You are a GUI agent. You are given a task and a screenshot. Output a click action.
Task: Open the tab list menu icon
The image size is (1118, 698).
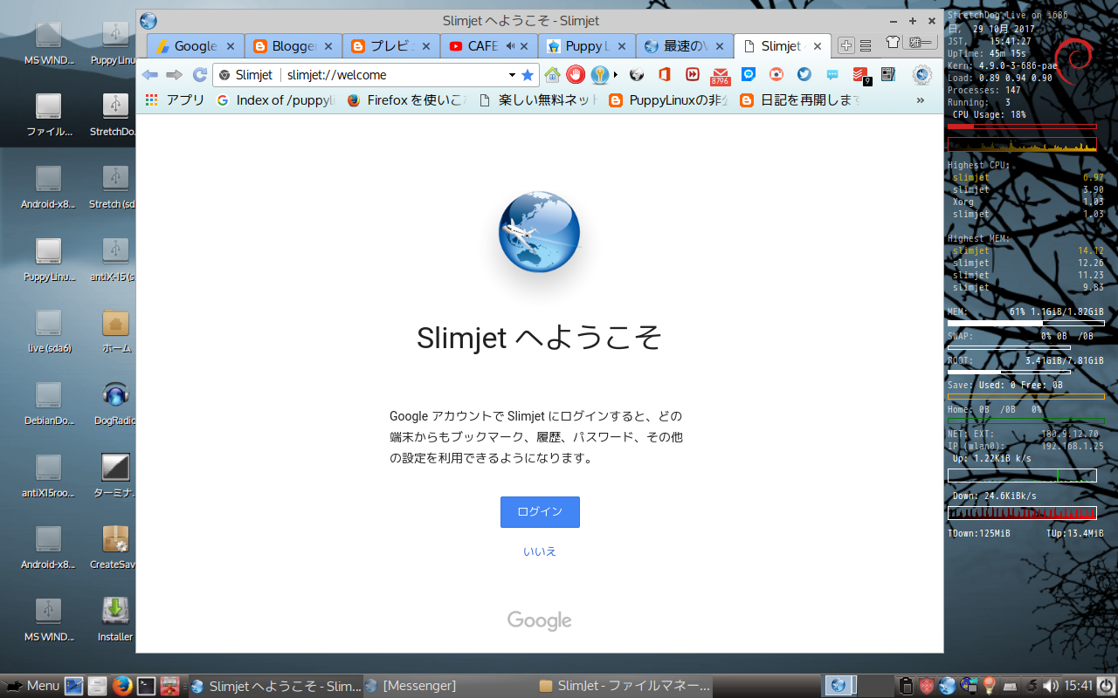click(x=865, y=44)
